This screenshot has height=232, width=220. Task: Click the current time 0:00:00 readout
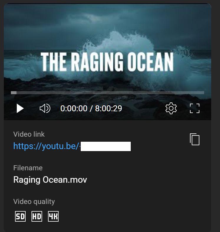coord(74,108)
